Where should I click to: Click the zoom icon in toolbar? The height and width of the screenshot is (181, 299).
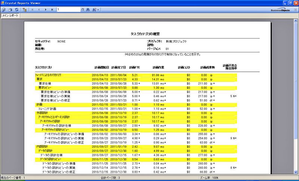[95, 10]
